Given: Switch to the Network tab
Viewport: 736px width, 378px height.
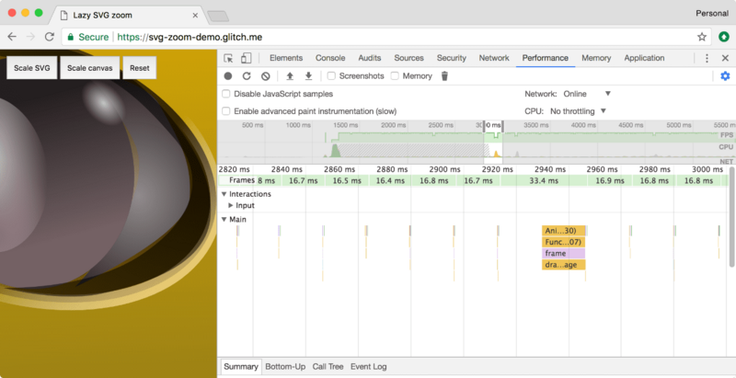Looking at the screenshot, I should [494, 58].
